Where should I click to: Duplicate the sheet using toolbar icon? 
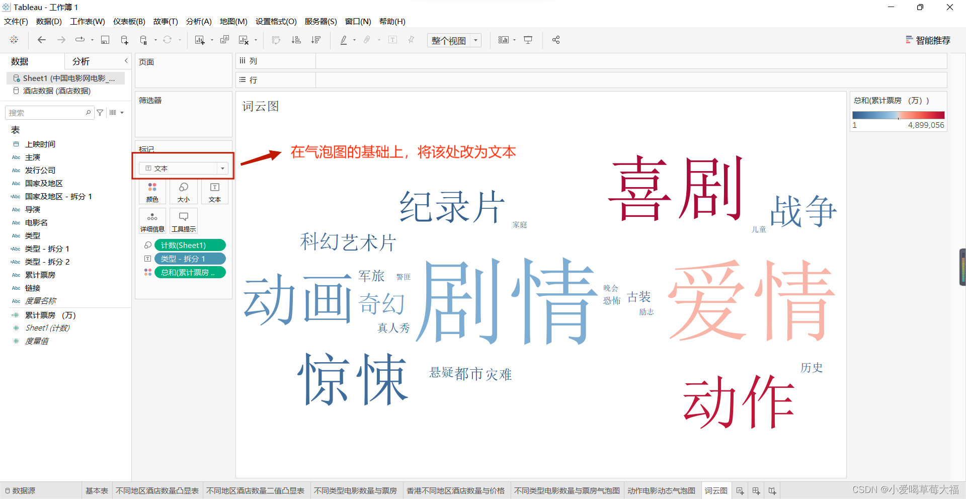(225, 40)
